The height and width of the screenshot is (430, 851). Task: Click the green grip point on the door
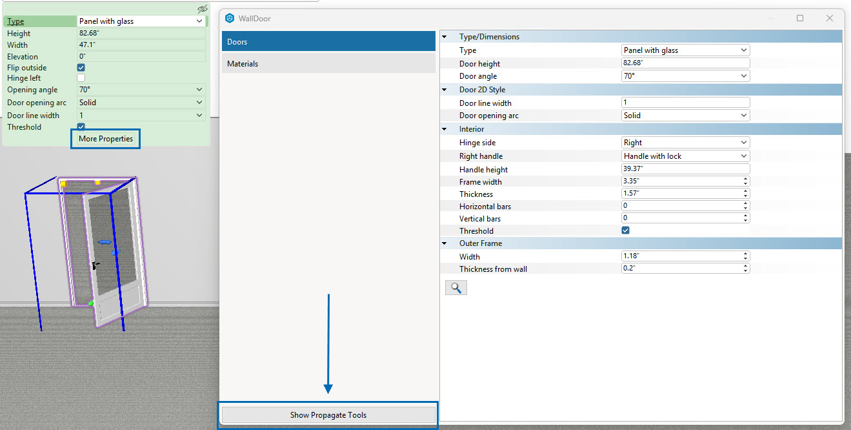91,303
